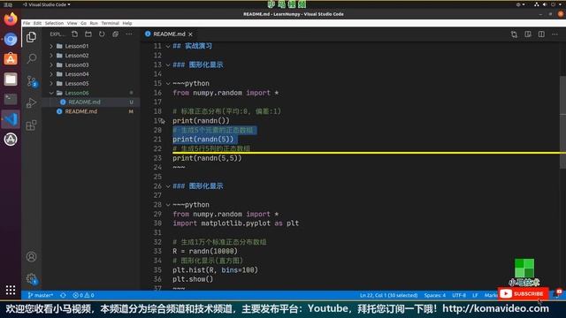Open the Run menu
This screenshot has width=566, height=318.
(x=94, y=23)
